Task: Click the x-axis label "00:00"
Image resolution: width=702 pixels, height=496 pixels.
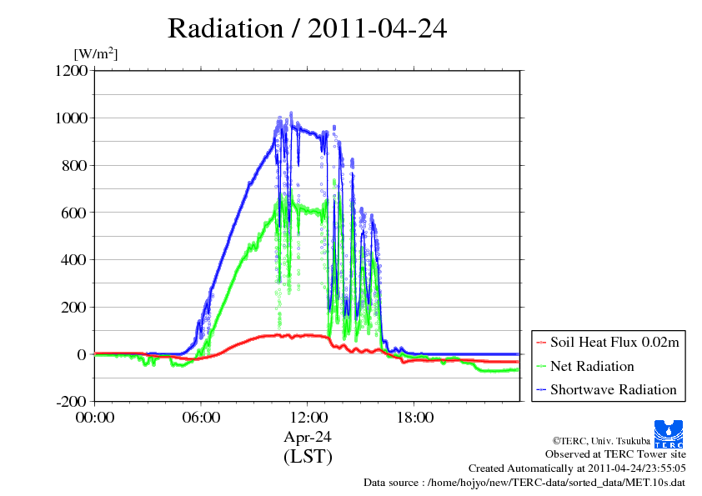Action: coord(95,418)
